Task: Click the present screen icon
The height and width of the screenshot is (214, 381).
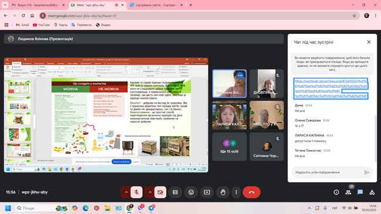Action: 207,192
